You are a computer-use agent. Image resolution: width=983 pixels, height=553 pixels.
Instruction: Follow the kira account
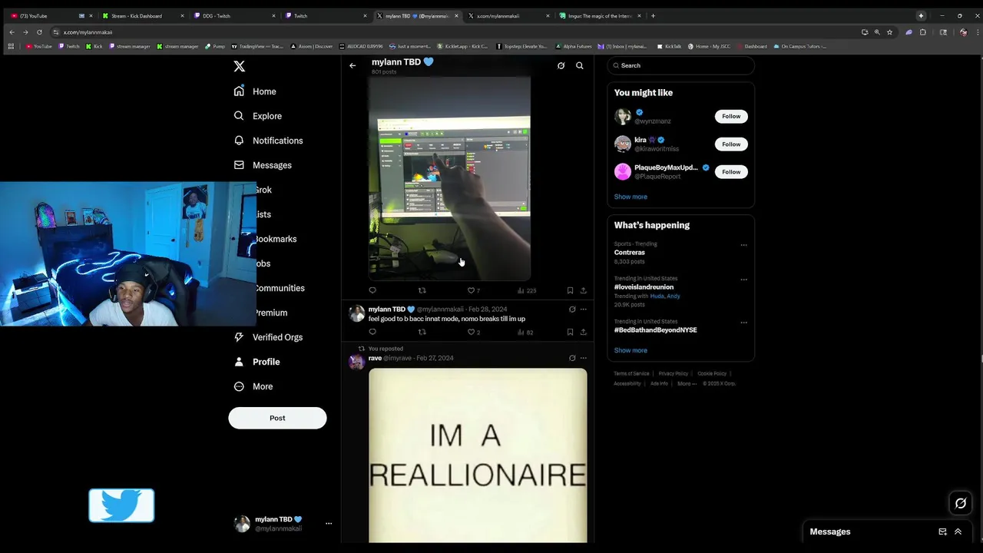pos(731,144)
